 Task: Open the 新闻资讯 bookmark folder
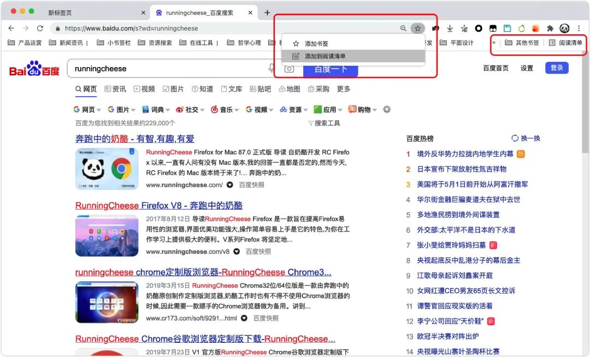coord(66,43)
